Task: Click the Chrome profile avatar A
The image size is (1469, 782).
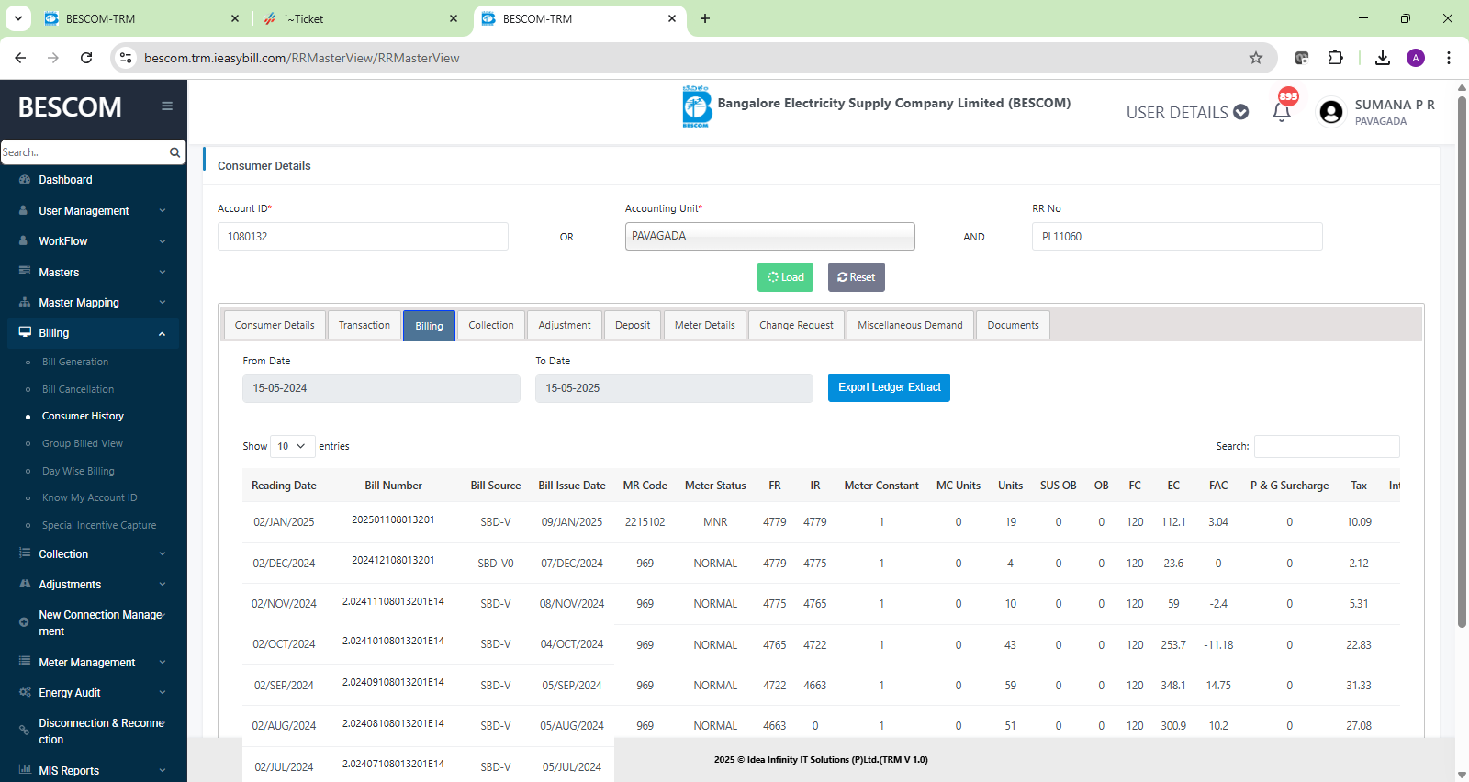Action: (x=1416, y=58)
